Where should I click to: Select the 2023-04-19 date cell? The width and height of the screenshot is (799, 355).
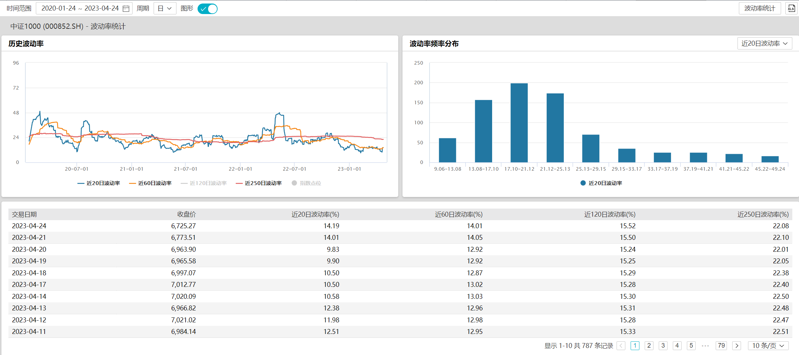click(29, 261)
